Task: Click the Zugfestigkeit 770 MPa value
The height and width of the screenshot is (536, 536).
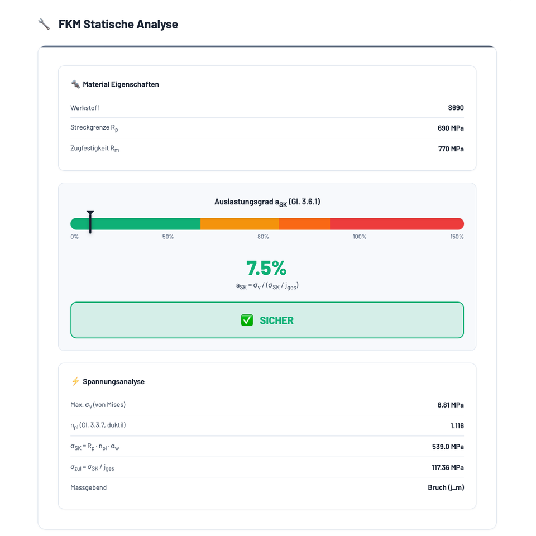Action: pyautogui.click(x=451, y=149)
